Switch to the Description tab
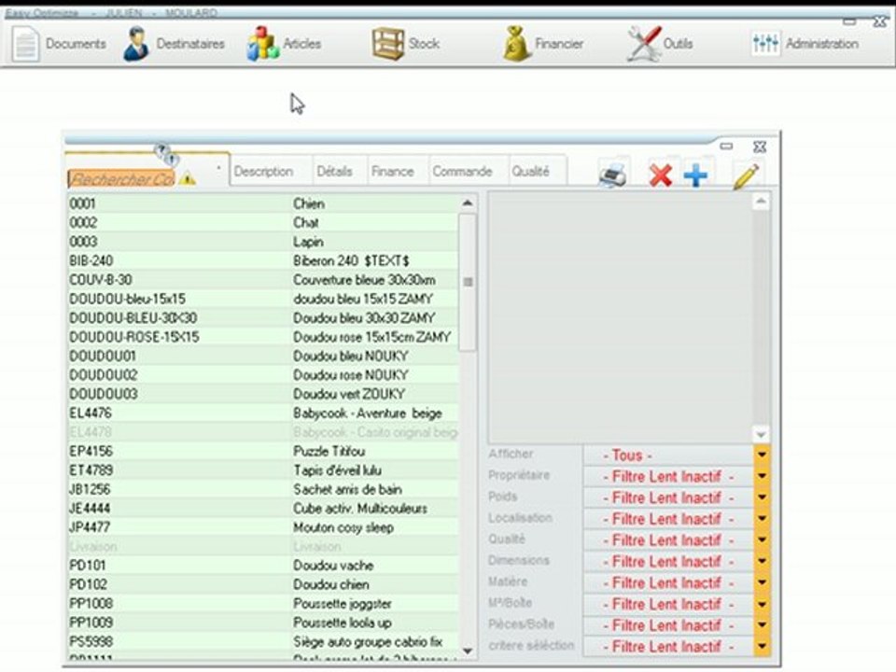896x672 pixels. [263, 172]
